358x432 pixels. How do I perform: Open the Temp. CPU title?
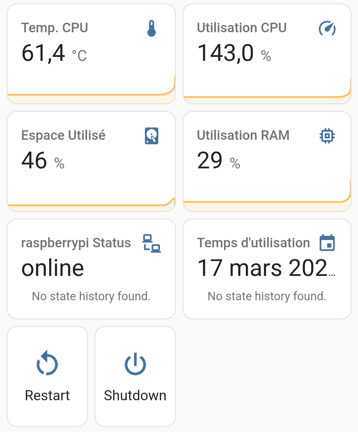(x=55, y=28)
